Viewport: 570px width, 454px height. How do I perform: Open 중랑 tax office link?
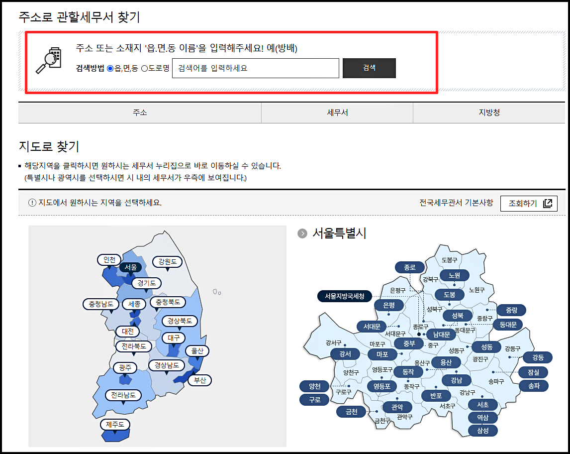coord(511,310)
